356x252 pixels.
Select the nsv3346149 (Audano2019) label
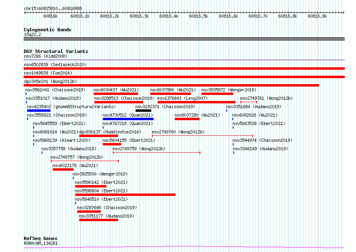(260, 149)
